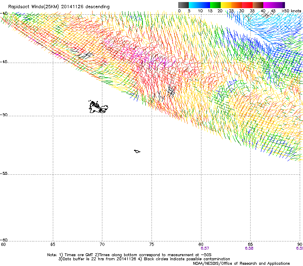Click longitude axis label 60
The image size is (303, 266).
3,244
